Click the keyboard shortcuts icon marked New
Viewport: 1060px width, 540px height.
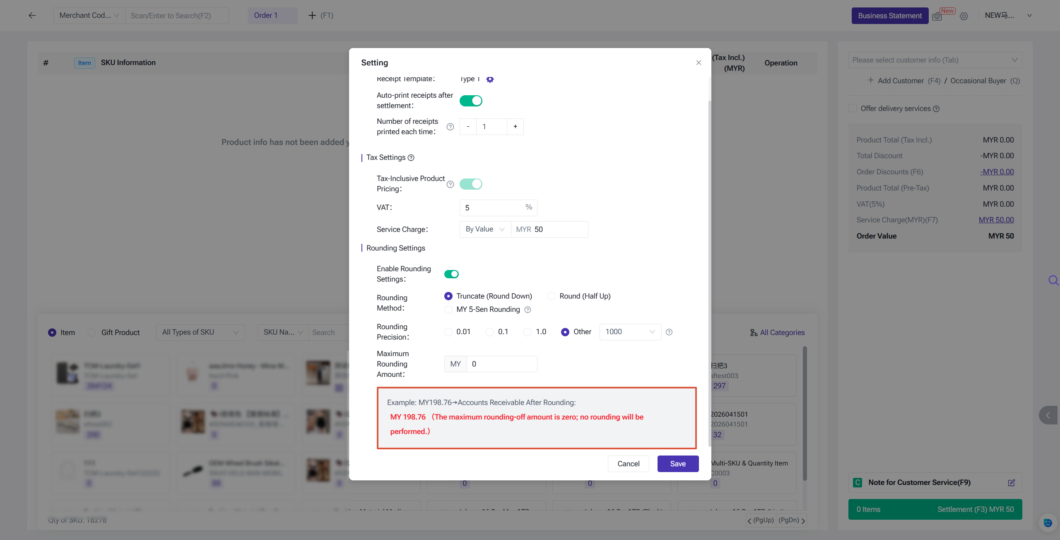(937, 16)
